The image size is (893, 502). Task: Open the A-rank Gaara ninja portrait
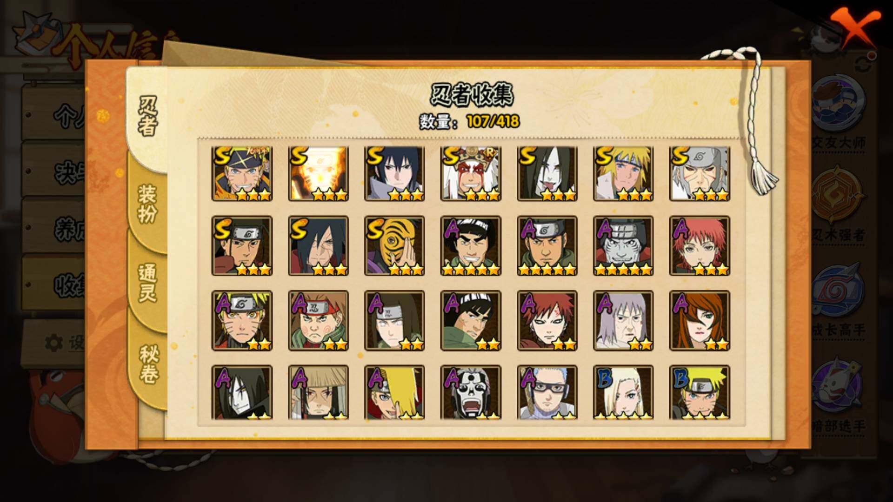[x=547, y=321]
